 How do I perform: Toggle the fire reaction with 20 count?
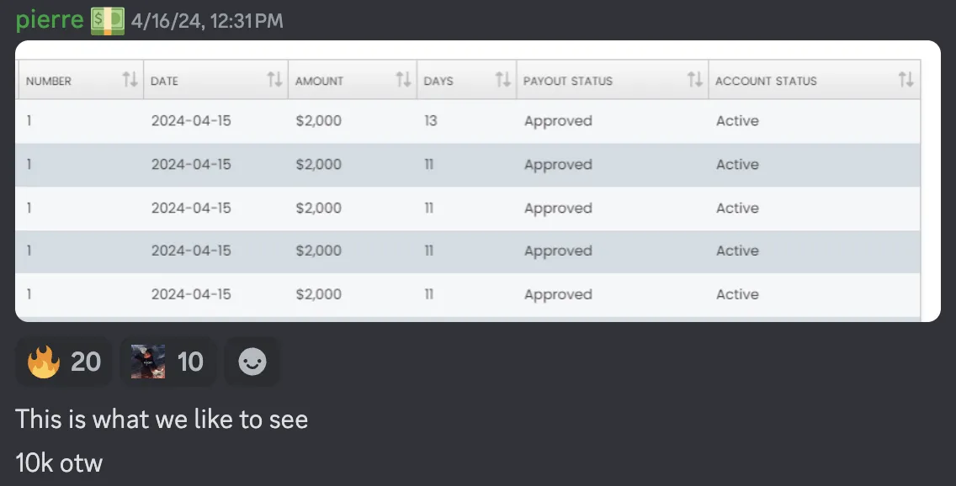(x=63, y=362)
